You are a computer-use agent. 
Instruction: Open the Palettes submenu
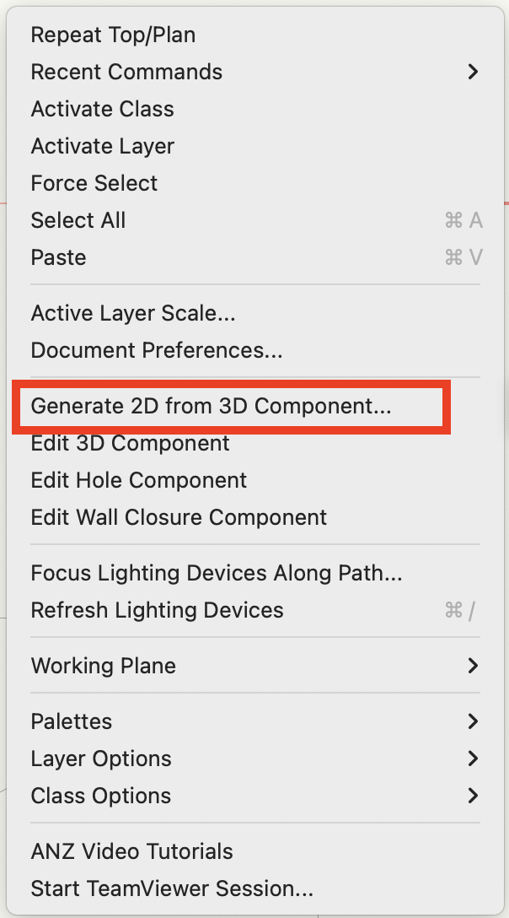tap(72, 721)
